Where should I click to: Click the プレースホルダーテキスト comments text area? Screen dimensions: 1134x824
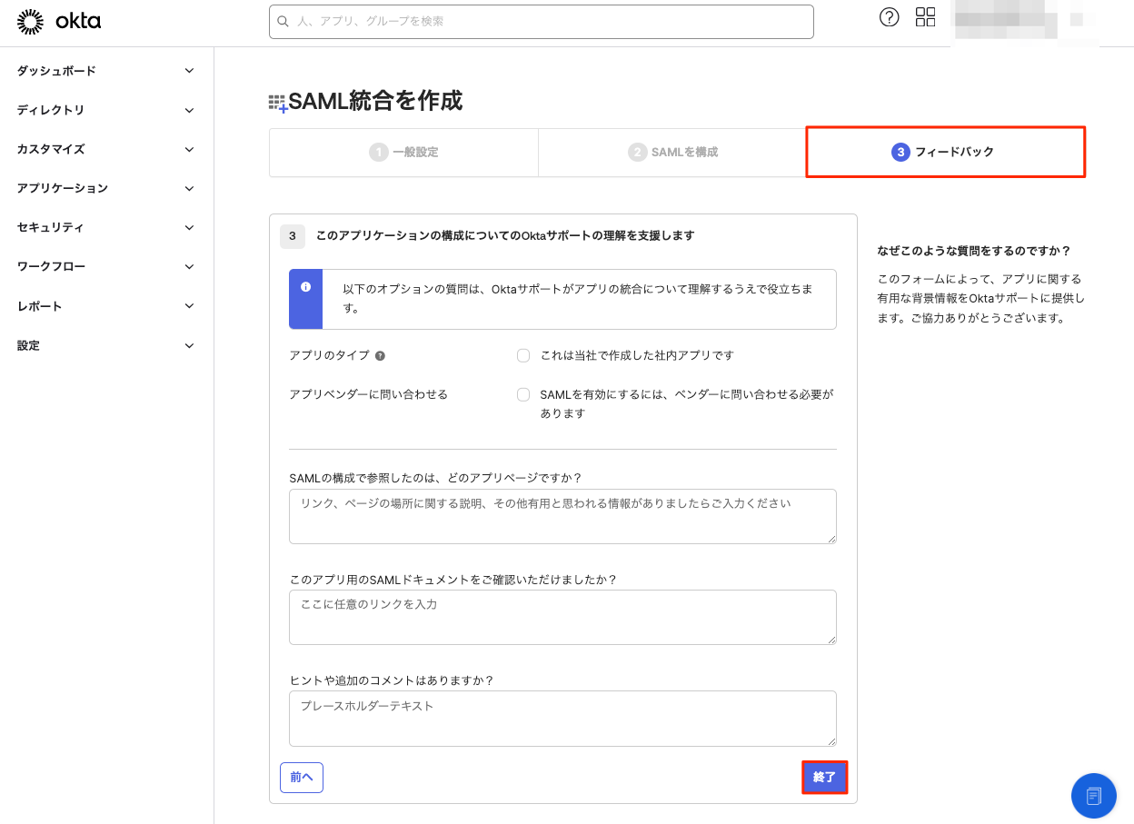click(x=562, y=718)
